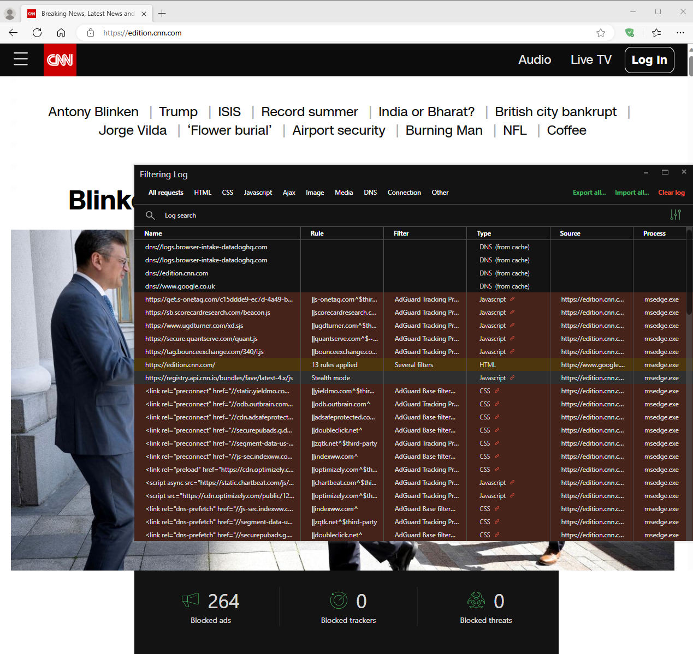
Task: Switch to the Media tab
Action: (344, 193)
